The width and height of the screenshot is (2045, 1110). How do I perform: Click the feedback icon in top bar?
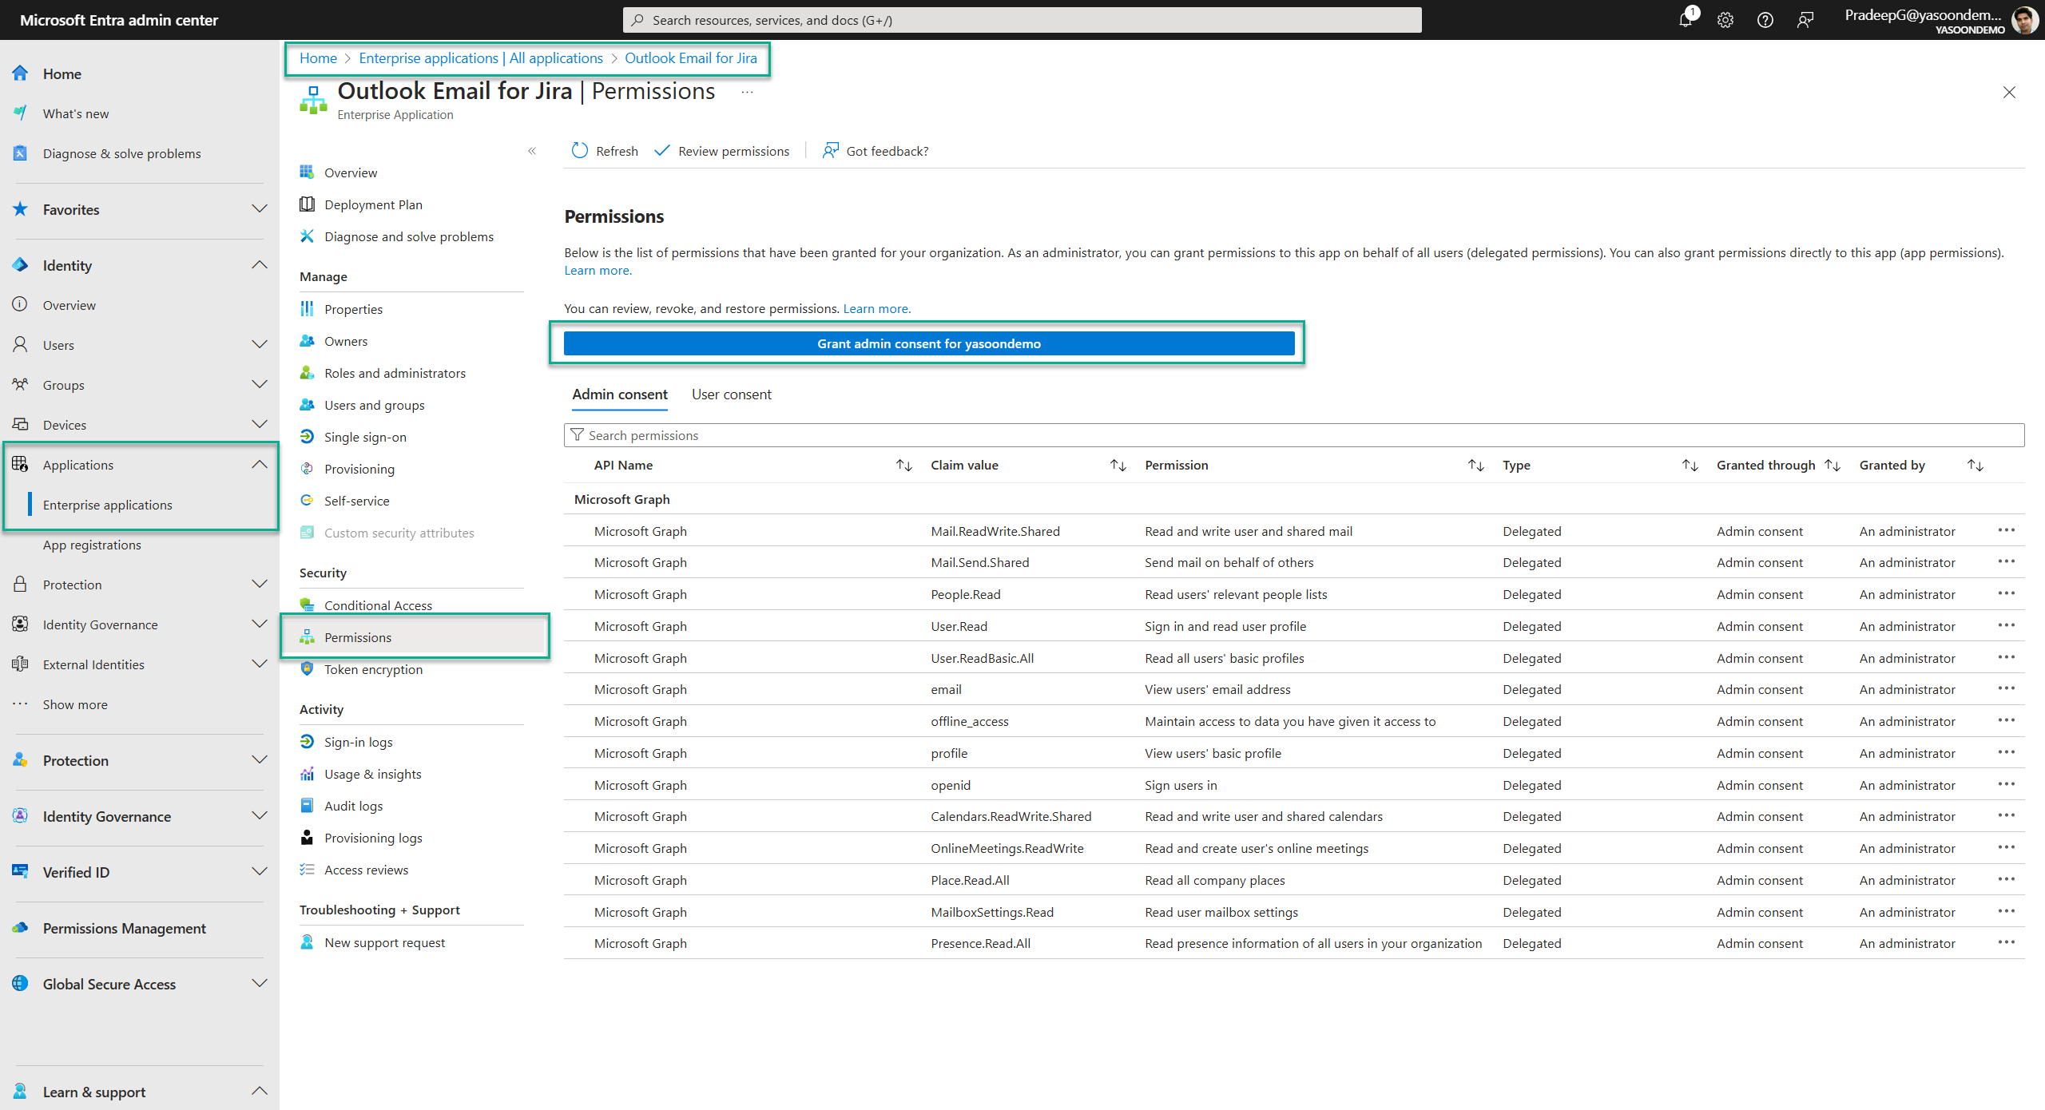[1805, 20]
